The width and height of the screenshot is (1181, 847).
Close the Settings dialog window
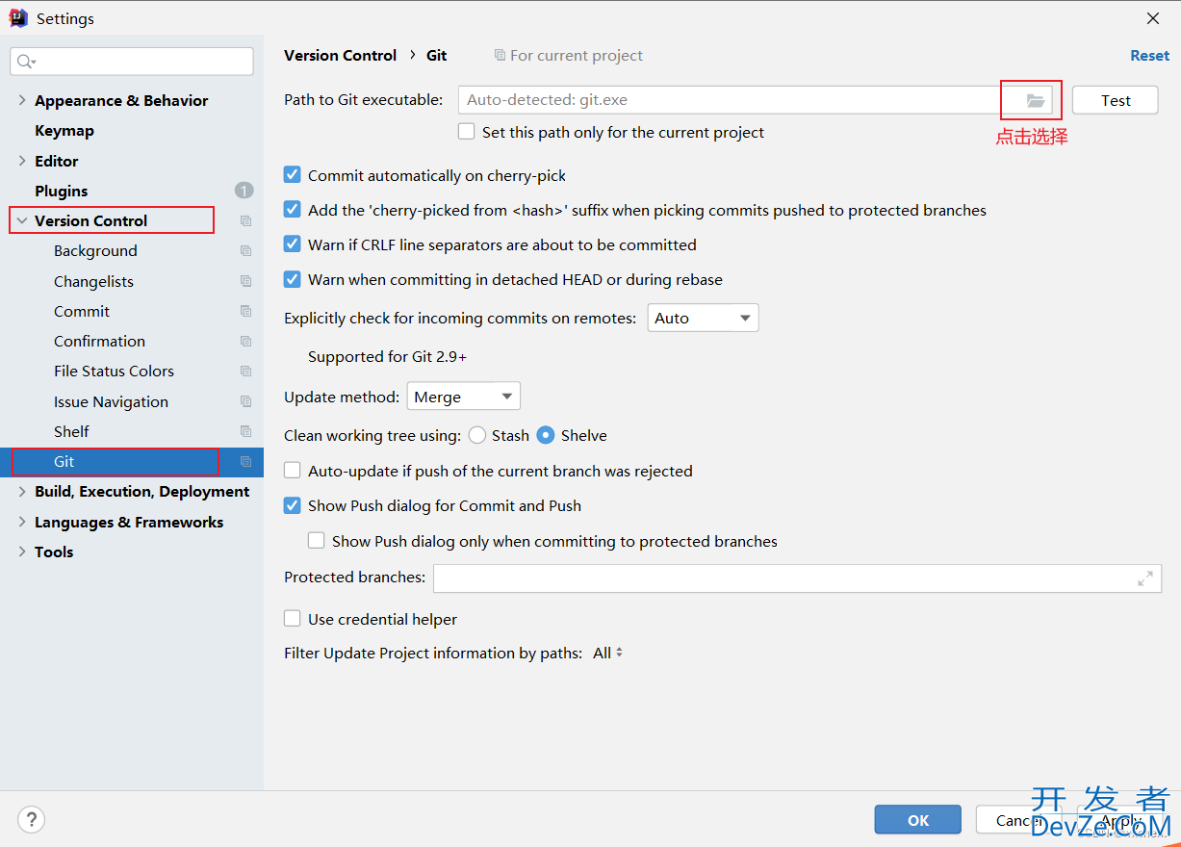[x=1153, y=18]
